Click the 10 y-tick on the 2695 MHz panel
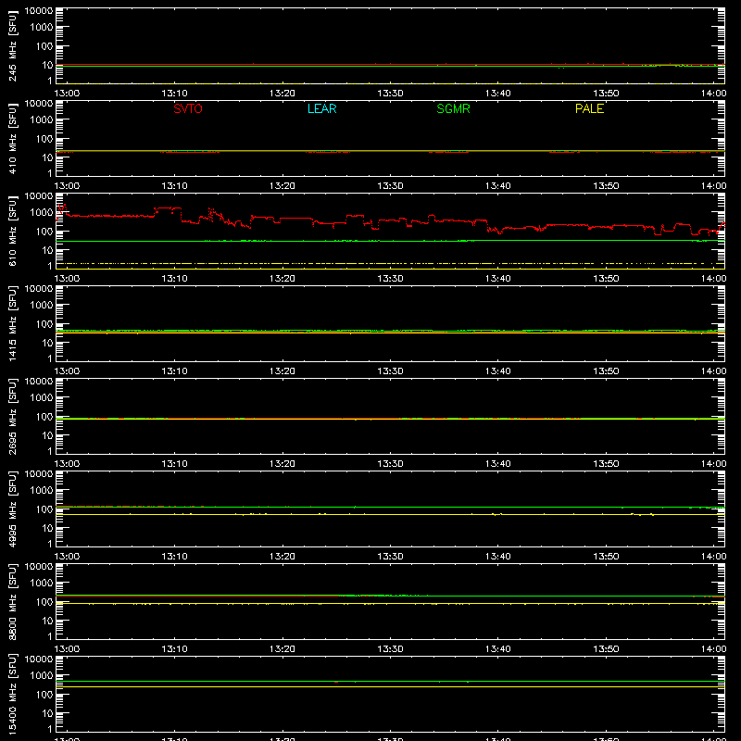 click(x=47, y=435)
